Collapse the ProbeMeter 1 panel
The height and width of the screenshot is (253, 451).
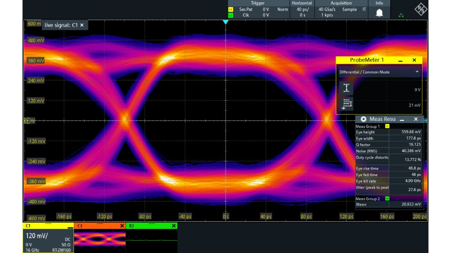point(400,60)
